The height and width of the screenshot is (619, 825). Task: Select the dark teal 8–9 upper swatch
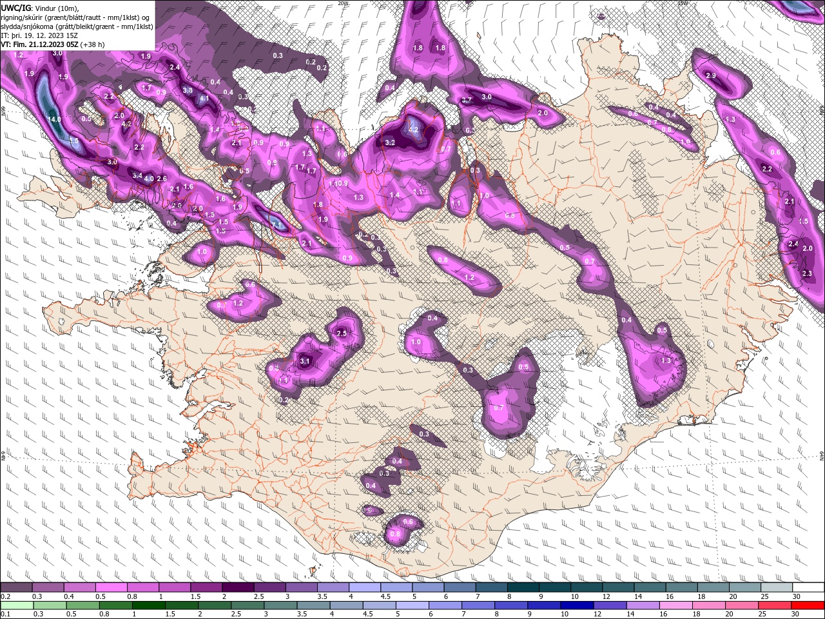523,587
